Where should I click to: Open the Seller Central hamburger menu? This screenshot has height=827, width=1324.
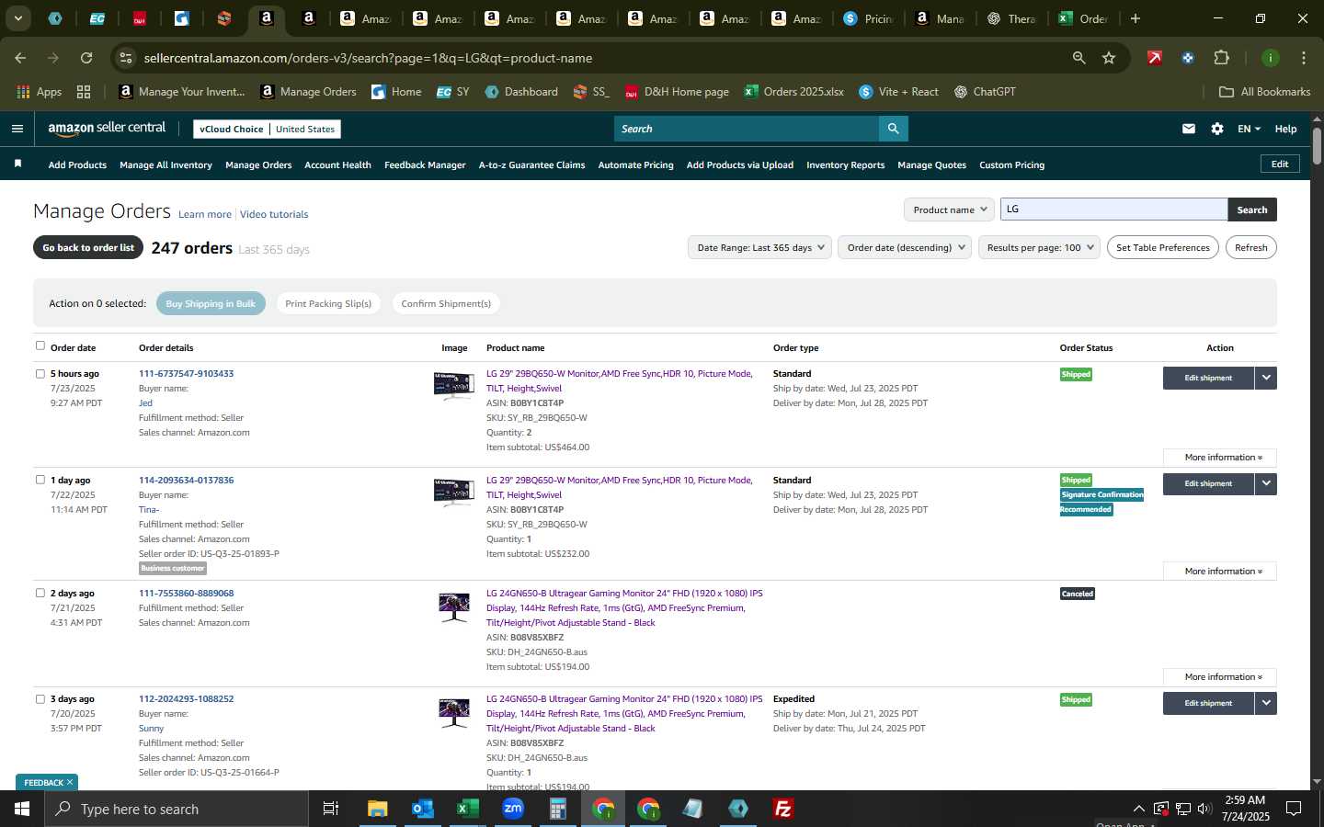tap(17, 129)
